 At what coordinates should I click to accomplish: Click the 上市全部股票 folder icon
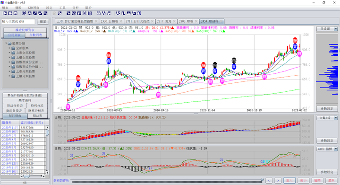13,53
